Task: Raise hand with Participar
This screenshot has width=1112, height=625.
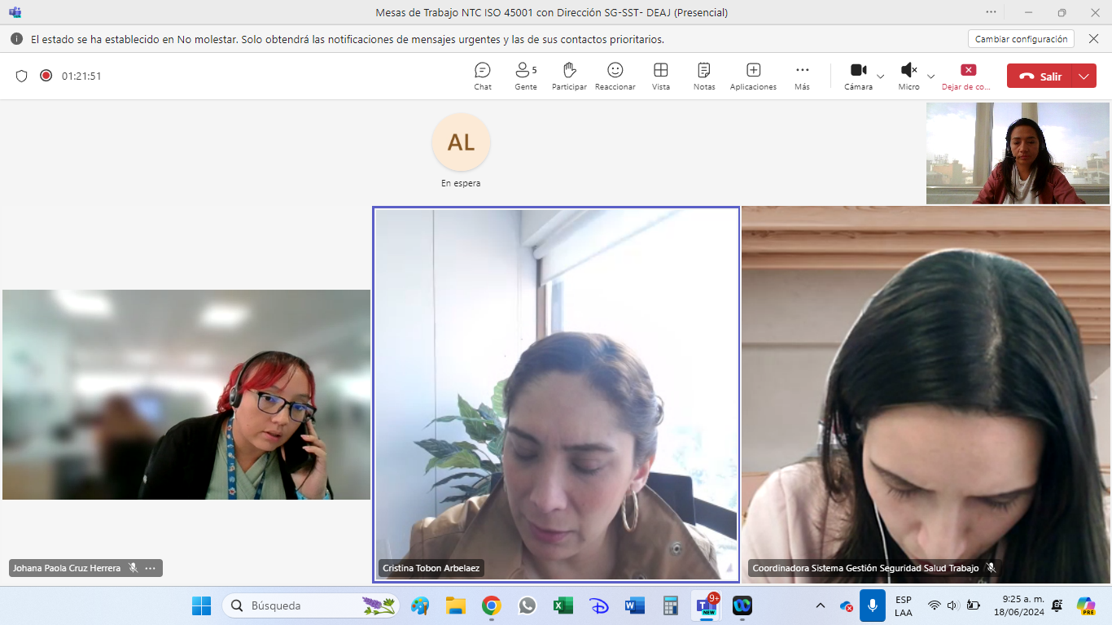Action: (569, 76)
